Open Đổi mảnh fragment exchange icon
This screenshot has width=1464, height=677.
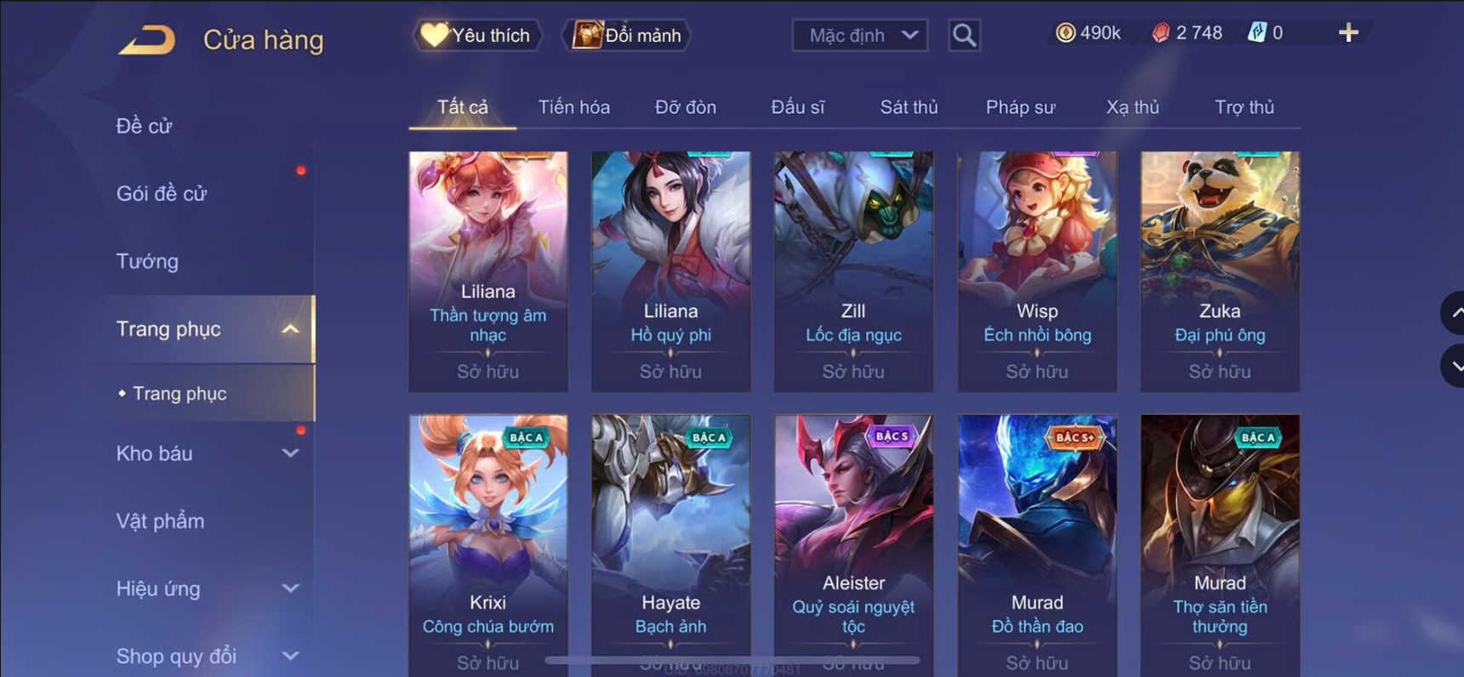click(587, 35)
